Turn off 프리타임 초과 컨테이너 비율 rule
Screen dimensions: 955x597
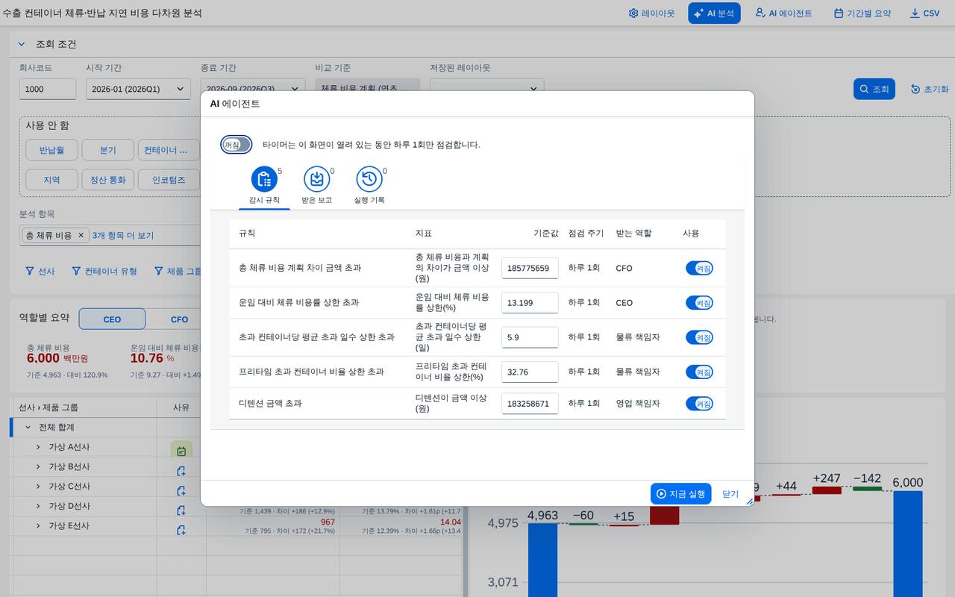699,372
